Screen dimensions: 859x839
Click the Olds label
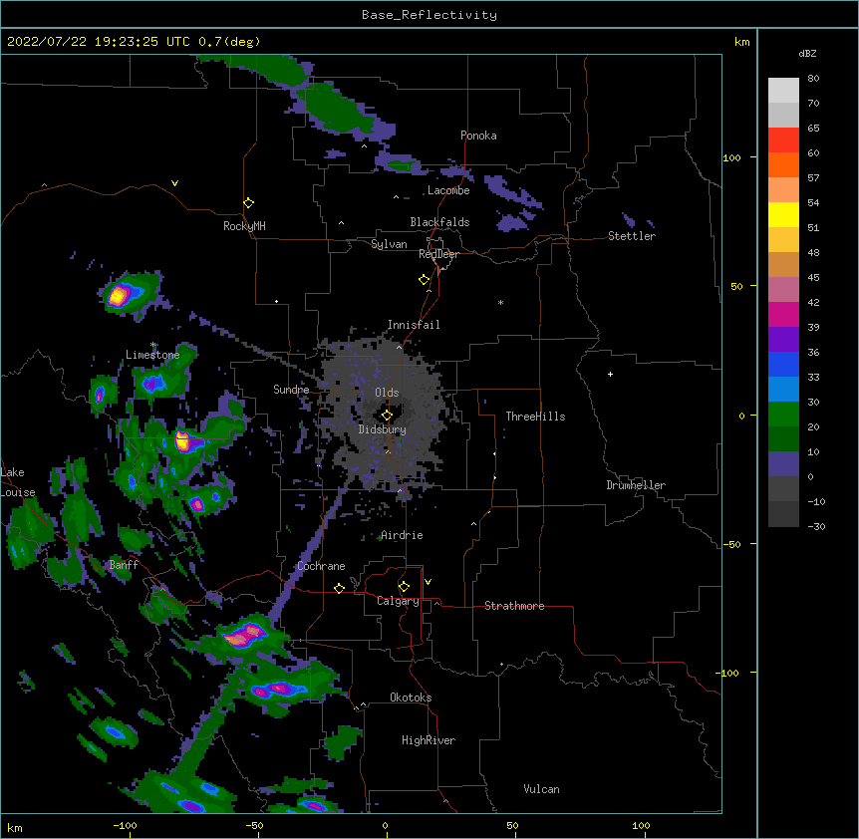[x=387, y=393]
